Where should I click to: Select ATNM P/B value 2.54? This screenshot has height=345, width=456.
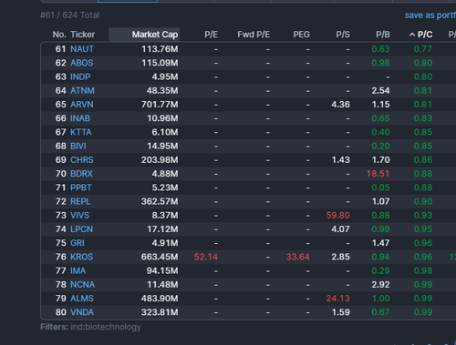[x=380, y=90]
